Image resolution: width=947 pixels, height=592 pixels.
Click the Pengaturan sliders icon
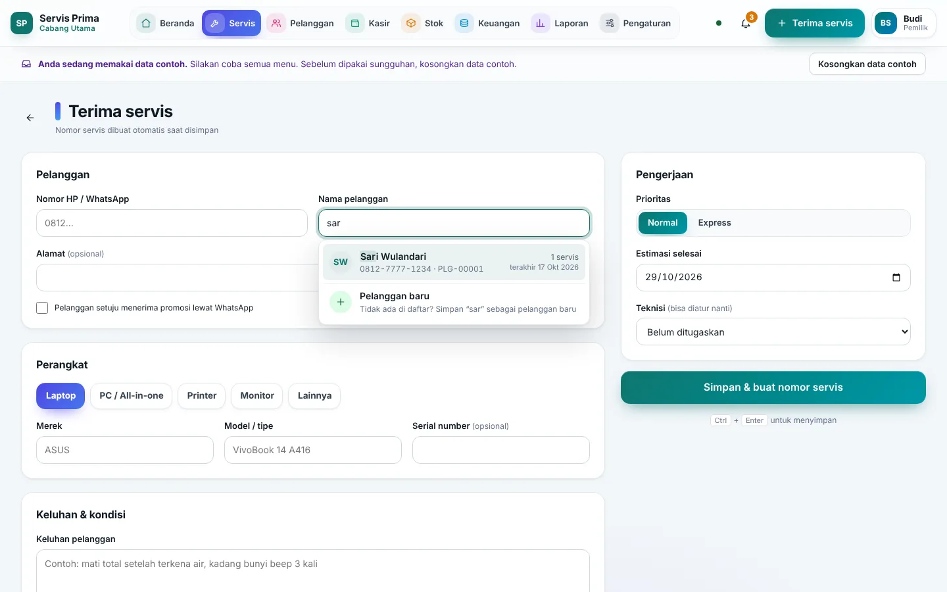(610, 23)
